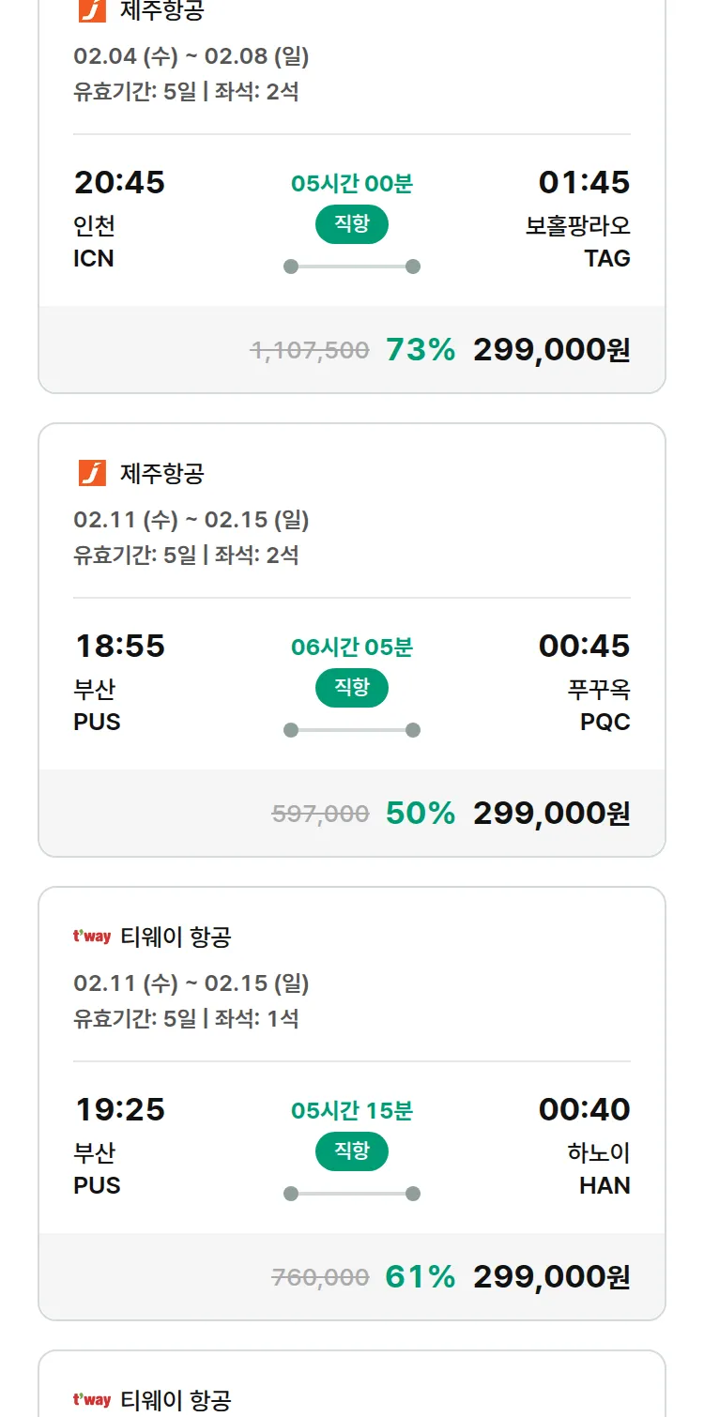Select the 299,000원 price with 73% discount
Image resolution: width=704 pixels, height=1417 pixels.
(551, 350)
